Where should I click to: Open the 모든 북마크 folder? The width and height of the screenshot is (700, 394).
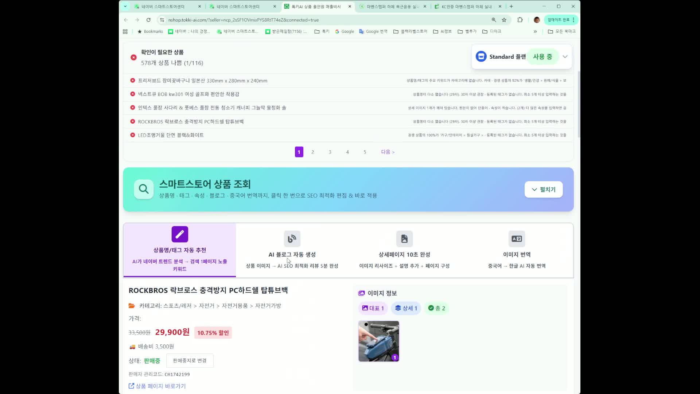click(x=561, y=31)
